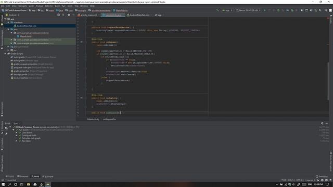This screenshot has width=333, height=187.
Task: Click the Apply Changes icon in toolbar
Action: [270, 10]
